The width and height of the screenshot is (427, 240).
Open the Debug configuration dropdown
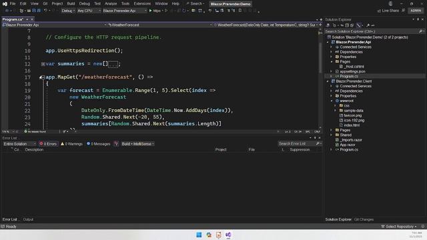coord(67,11)
